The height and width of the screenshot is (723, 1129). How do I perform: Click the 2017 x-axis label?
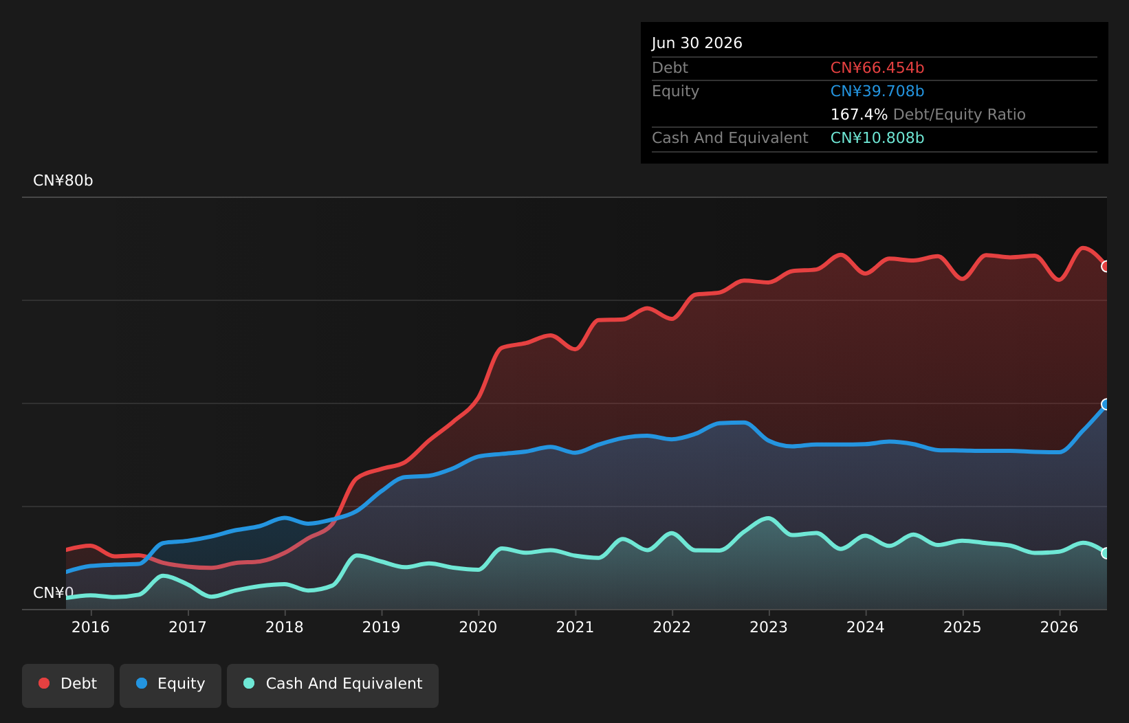pos(188,627)
